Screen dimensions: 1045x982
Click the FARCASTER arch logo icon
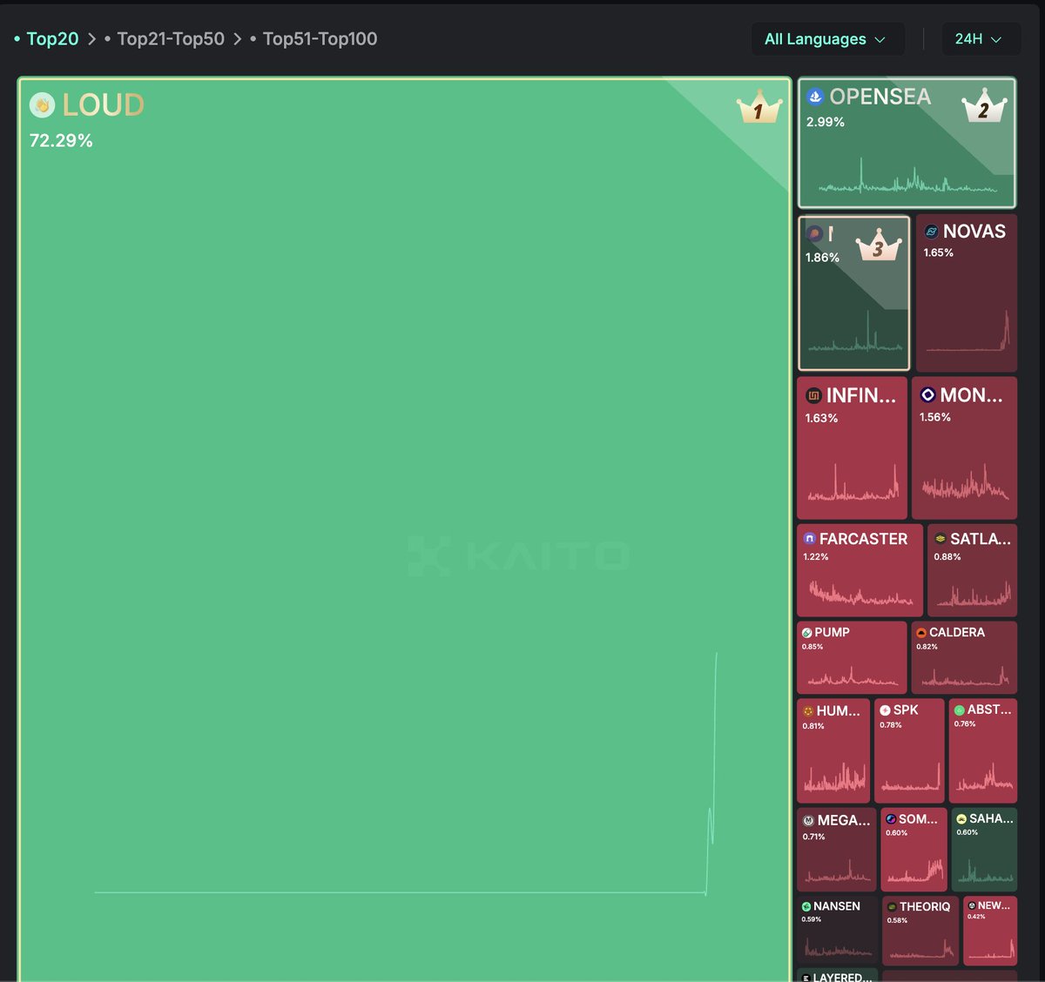pos(809,539)
